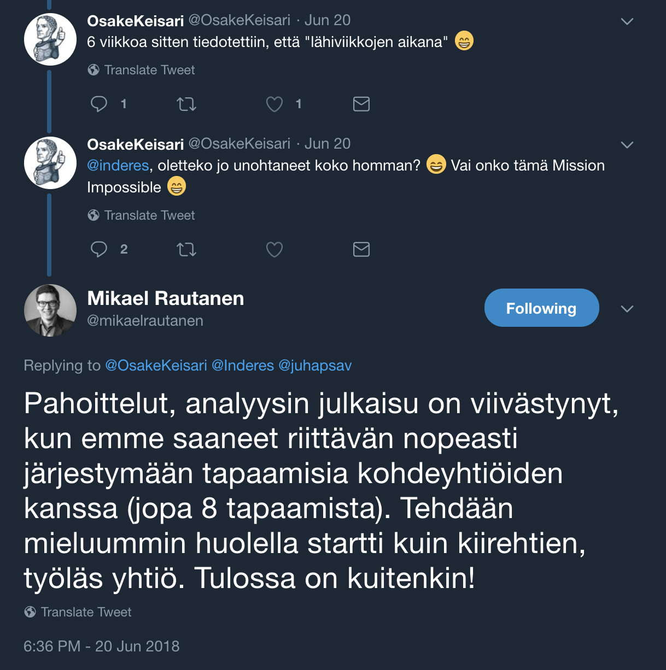This screenshot has width=666, height=670.
Task: Open dropdown chevron beside Following button
Action: tap(627, 309)
